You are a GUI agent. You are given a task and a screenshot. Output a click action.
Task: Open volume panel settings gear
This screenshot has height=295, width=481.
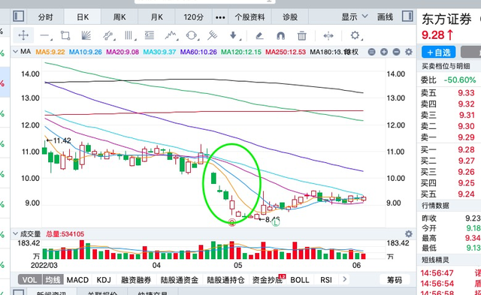(408, 234)
